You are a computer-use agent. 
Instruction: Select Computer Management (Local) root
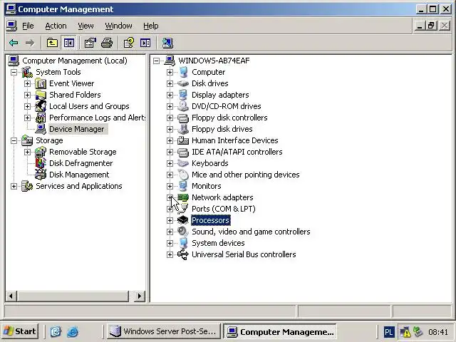pyautogui.click(x=75, y=61)
